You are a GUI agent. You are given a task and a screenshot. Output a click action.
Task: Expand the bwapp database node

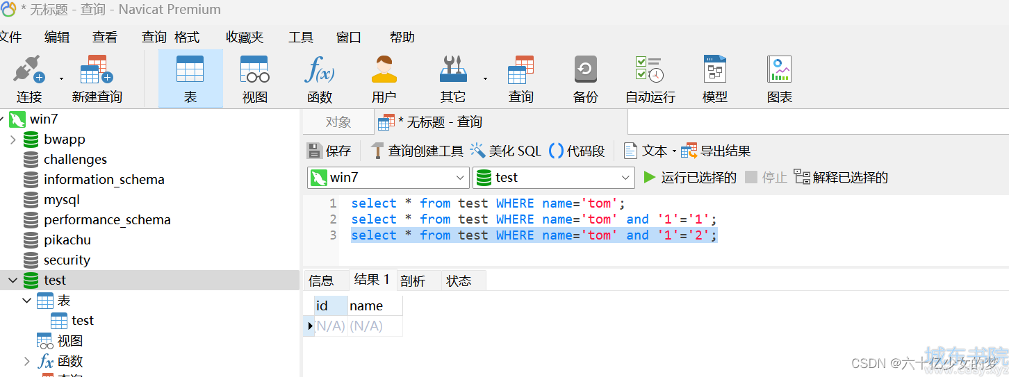pyautogui.click(x=13, y=140)
